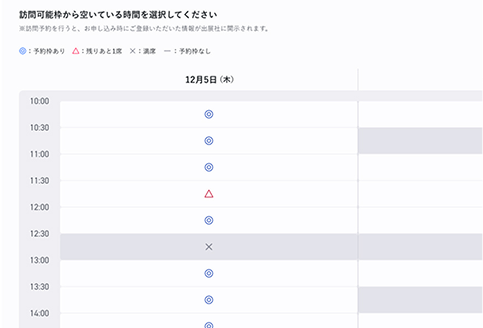Pick the 11:30 one-seat-left triangle slot
483x328 pixels.
208,194
